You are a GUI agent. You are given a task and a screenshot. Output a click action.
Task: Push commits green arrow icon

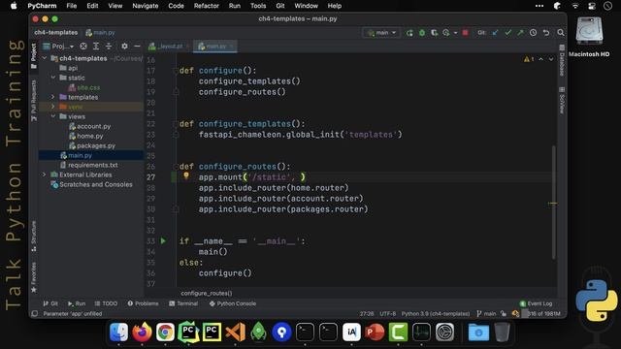[x=520, y=33]
